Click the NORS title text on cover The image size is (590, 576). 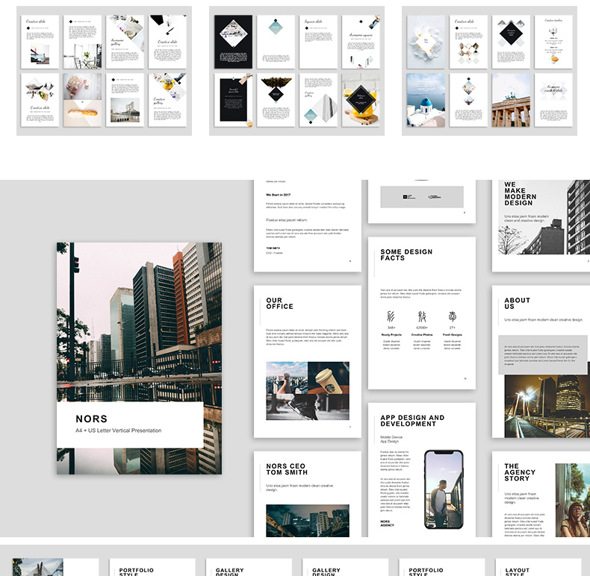(x=91, y=419)
